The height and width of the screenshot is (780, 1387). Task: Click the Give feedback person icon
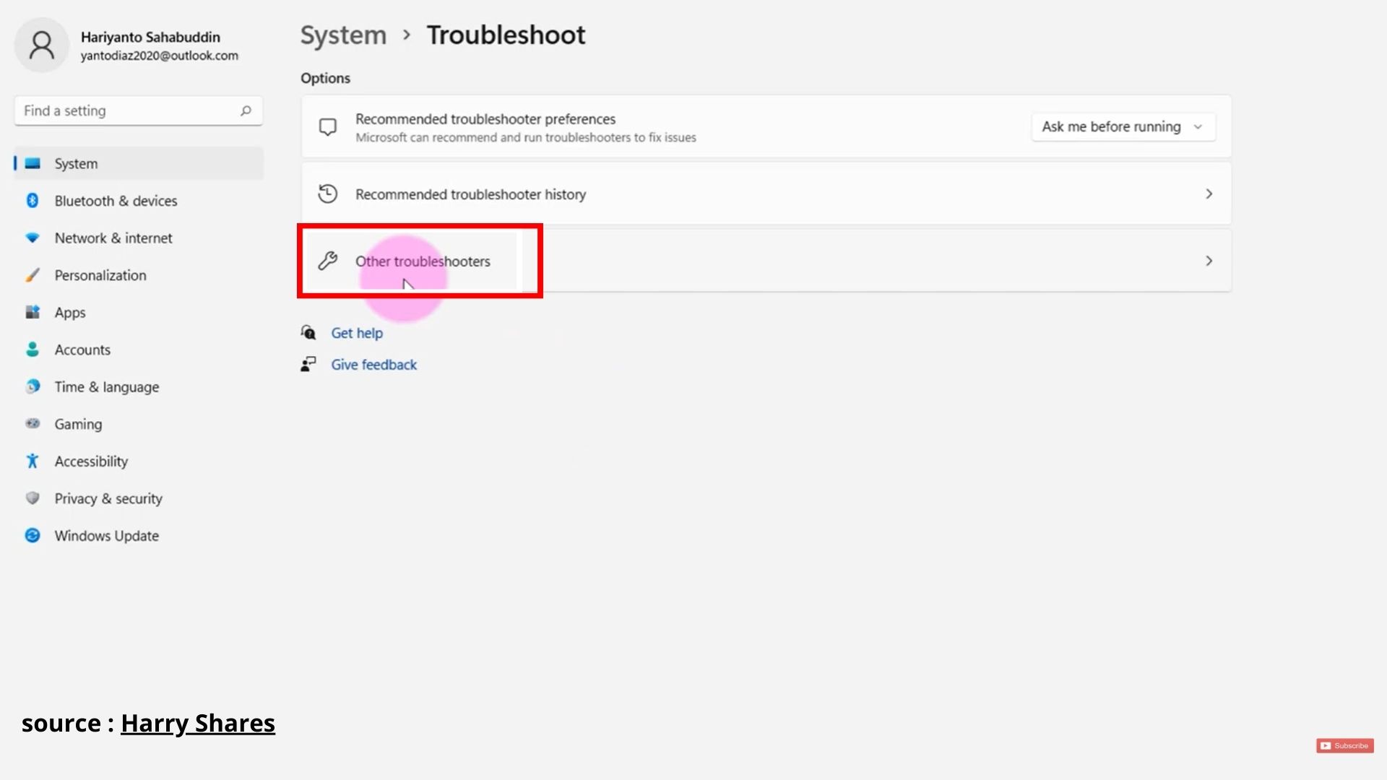(x=308, y=364)
